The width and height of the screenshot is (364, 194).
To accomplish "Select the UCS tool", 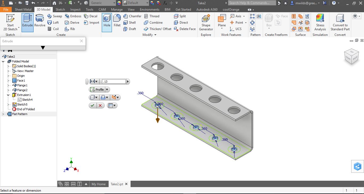I will [236, 29].
